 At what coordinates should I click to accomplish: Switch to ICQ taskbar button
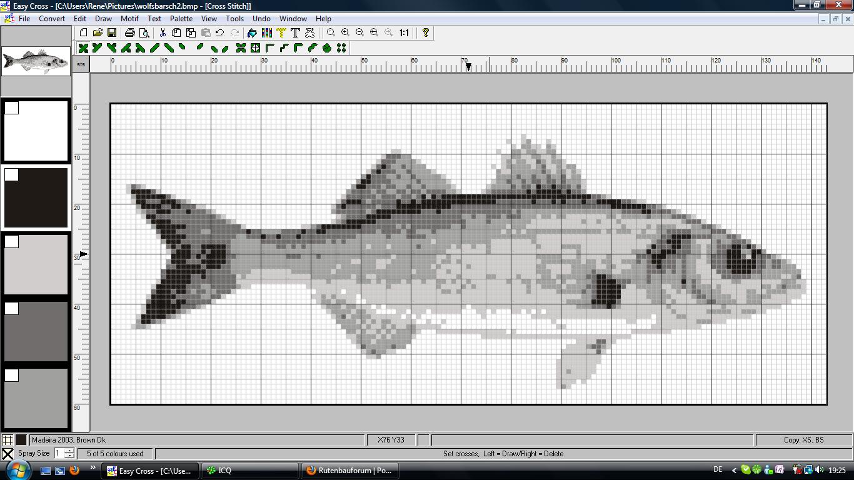pos(249,471)
